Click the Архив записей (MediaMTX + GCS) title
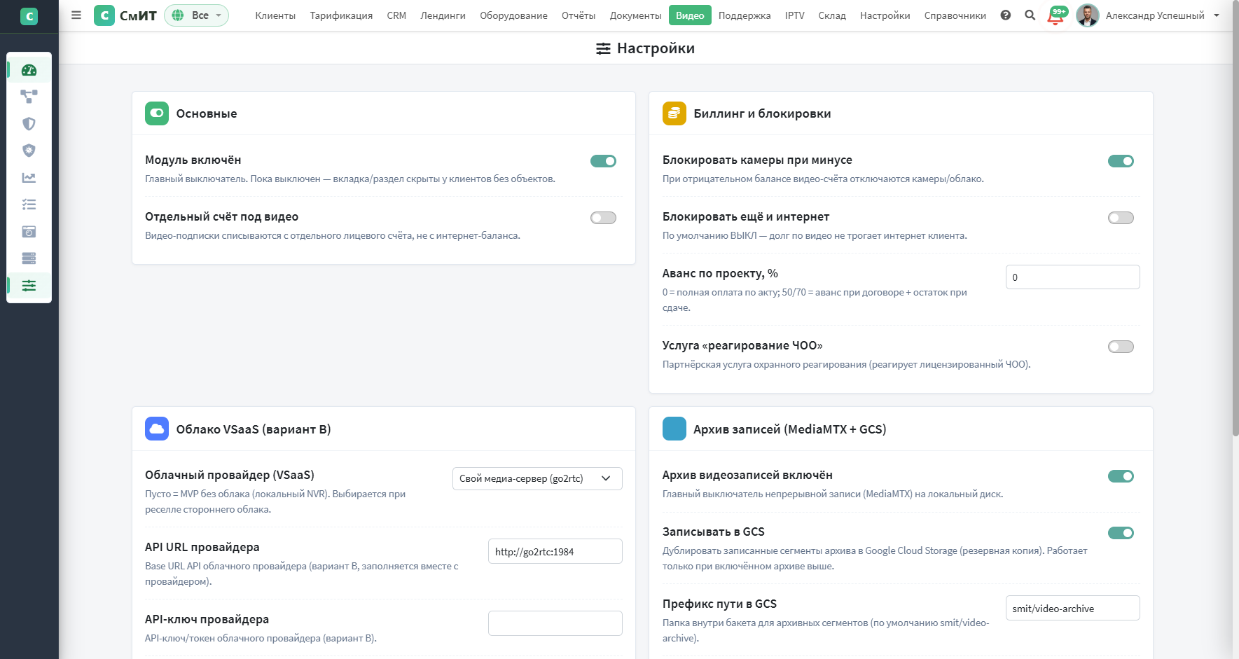 pyautogui.click(x=790, y=429)
